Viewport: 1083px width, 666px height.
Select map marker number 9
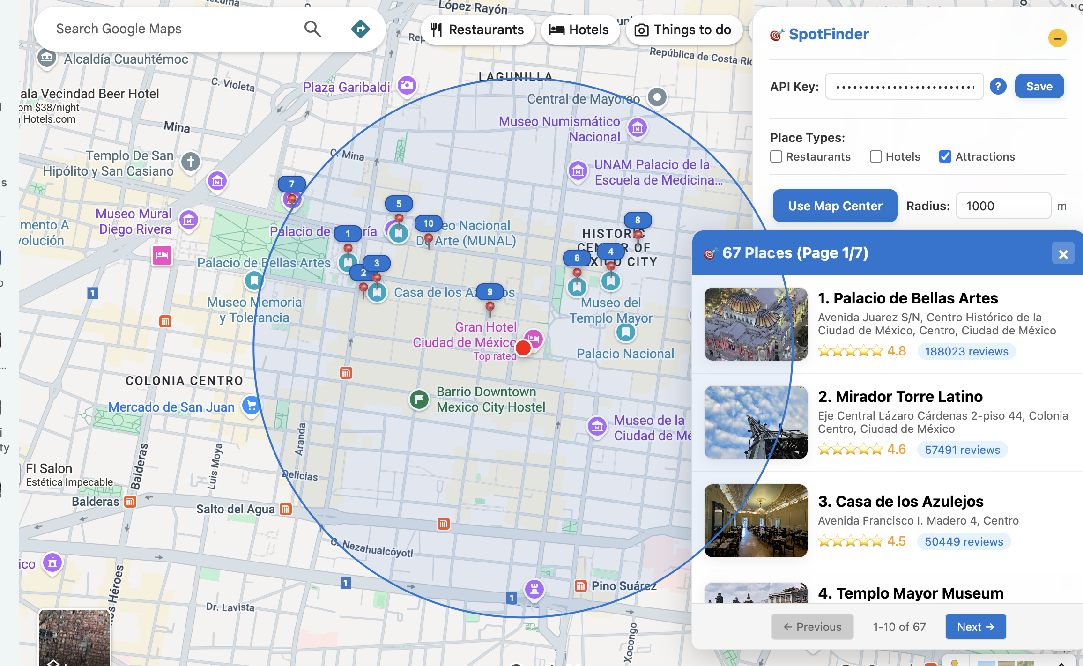click(x=490, y=292)
